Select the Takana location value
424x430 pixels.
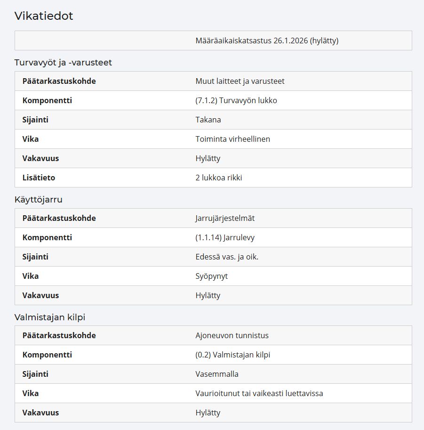coord(208,120)
